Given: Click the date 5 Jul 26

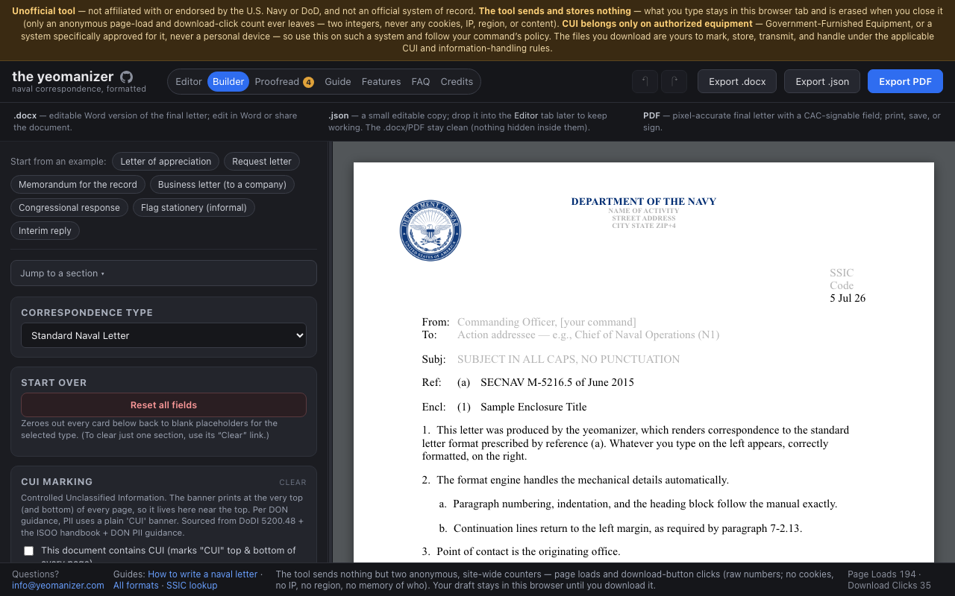Looking at the screenshot, I should click(848, 298).
